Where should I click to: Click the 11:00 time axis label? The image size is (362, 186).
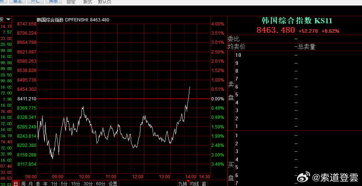[x=111, y=176]
